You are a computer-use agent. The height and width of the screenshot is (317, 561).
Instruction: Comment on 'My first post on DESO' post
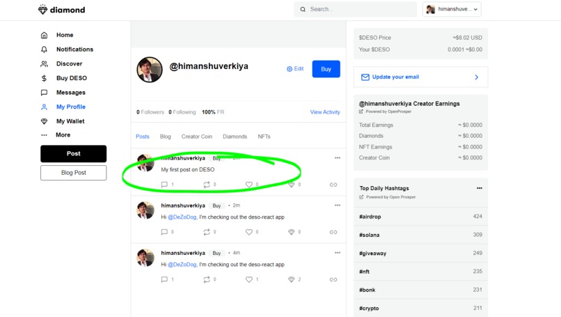pos(164,185)
